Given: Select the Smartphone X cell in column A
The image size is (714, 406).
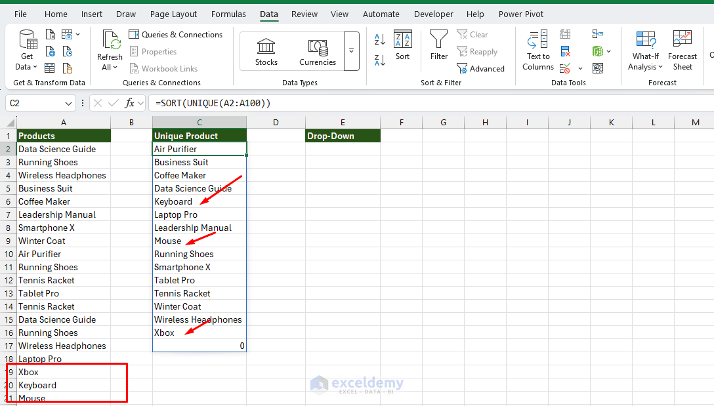Looking at the screenshot, I should (63, 228).
